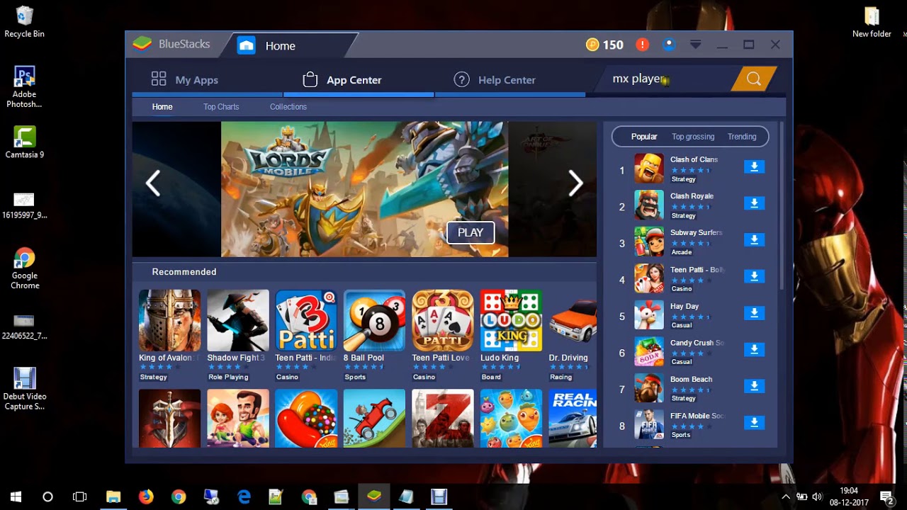Screen dimensions: 907x510
Task: Click PLAY on Lords Mobile banner
Action: 471,232
